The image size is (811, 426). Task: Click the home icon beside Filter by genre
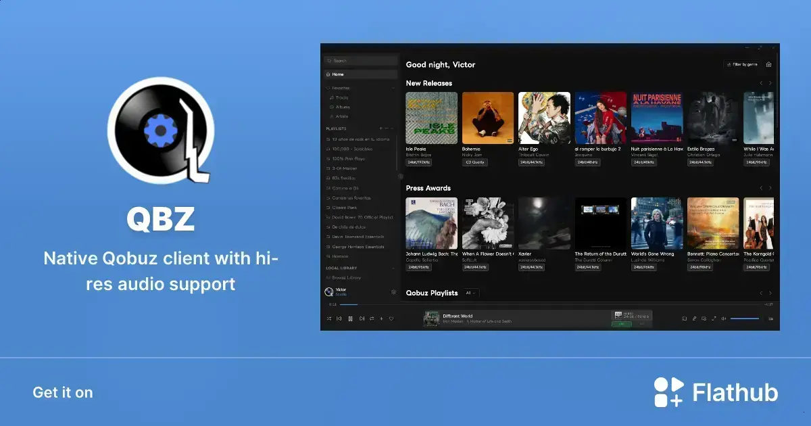point(768,64)
